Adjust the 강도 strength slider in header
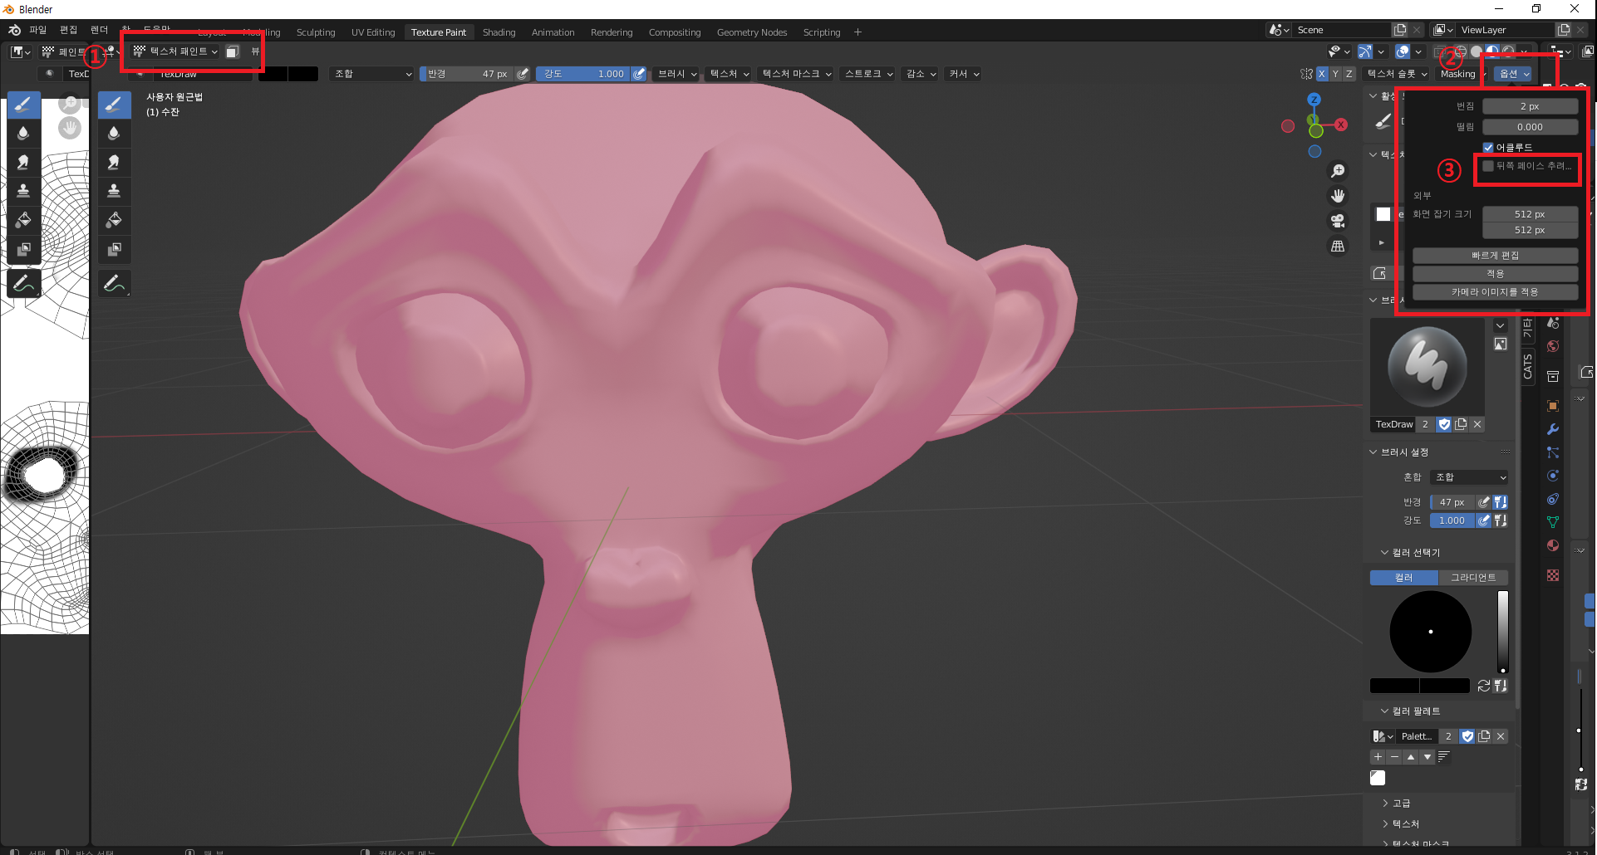This screenshot has height=855, width=1597. click(x=583, y=74)
